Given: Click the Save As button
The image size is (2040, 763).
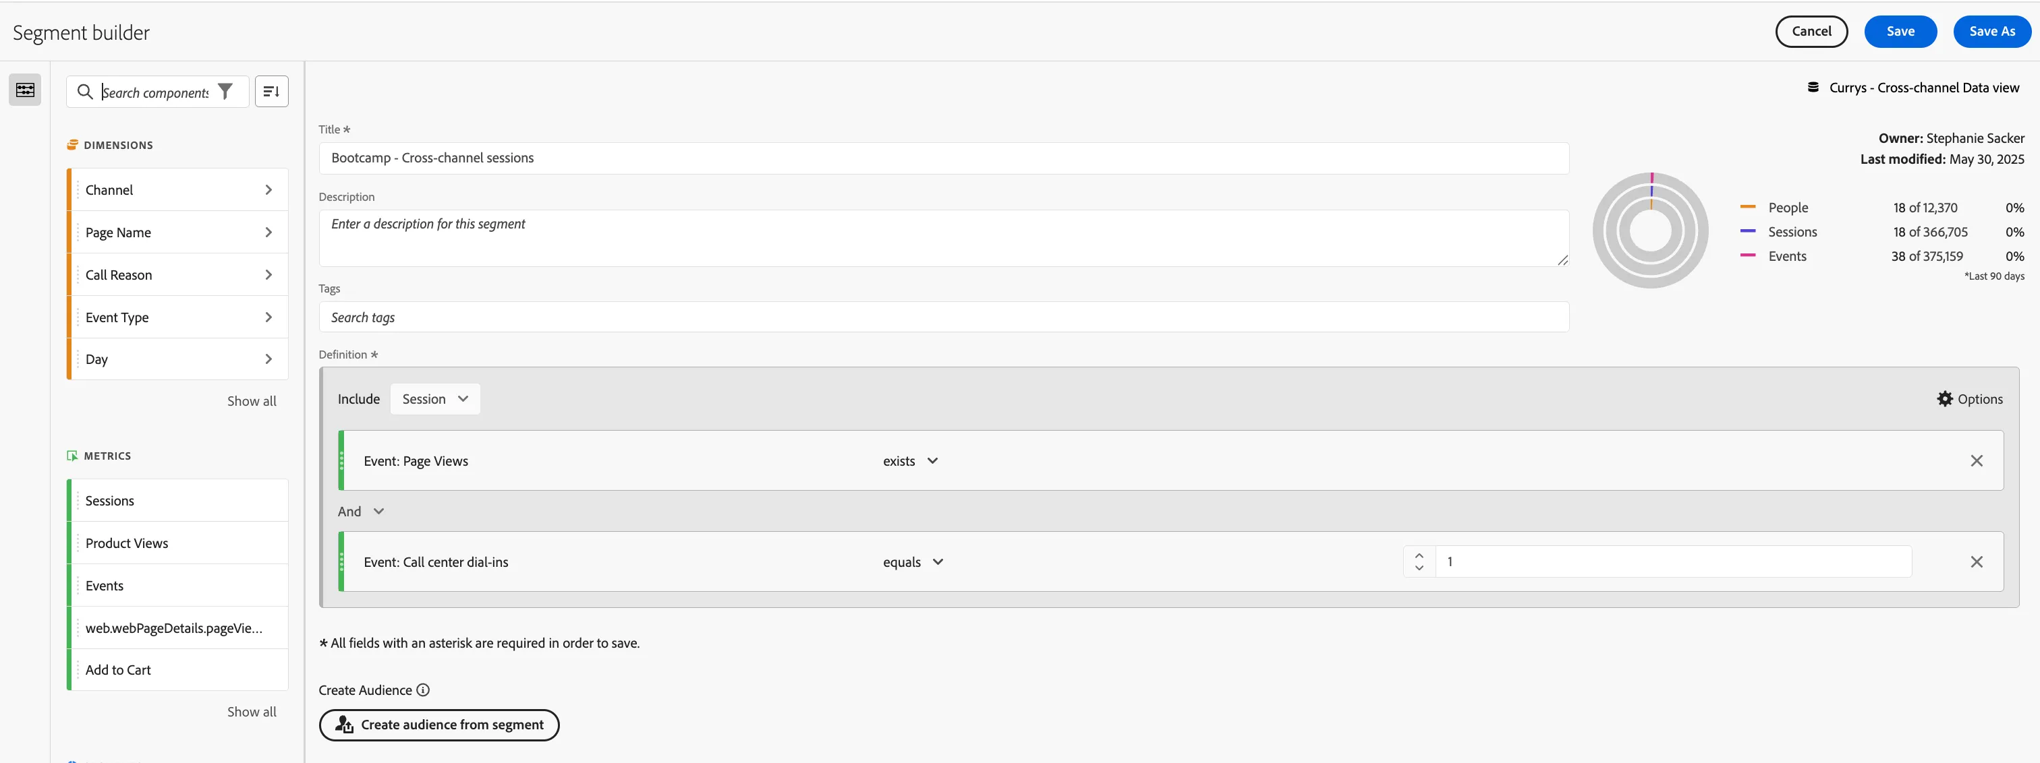Looking at the screenshot, I should 1991,32.
